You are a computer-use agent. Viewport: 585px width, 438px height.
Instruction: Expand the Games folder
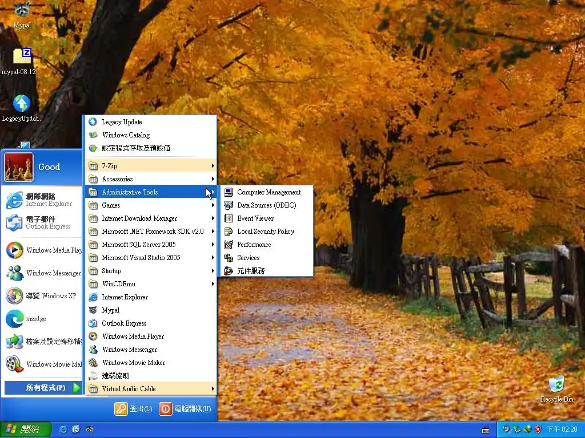coord(151,205)
